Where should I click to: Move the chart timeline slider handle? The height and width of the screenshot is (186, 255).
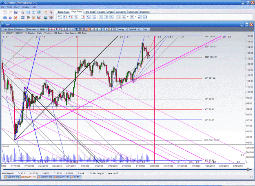[x=248, y=169]
